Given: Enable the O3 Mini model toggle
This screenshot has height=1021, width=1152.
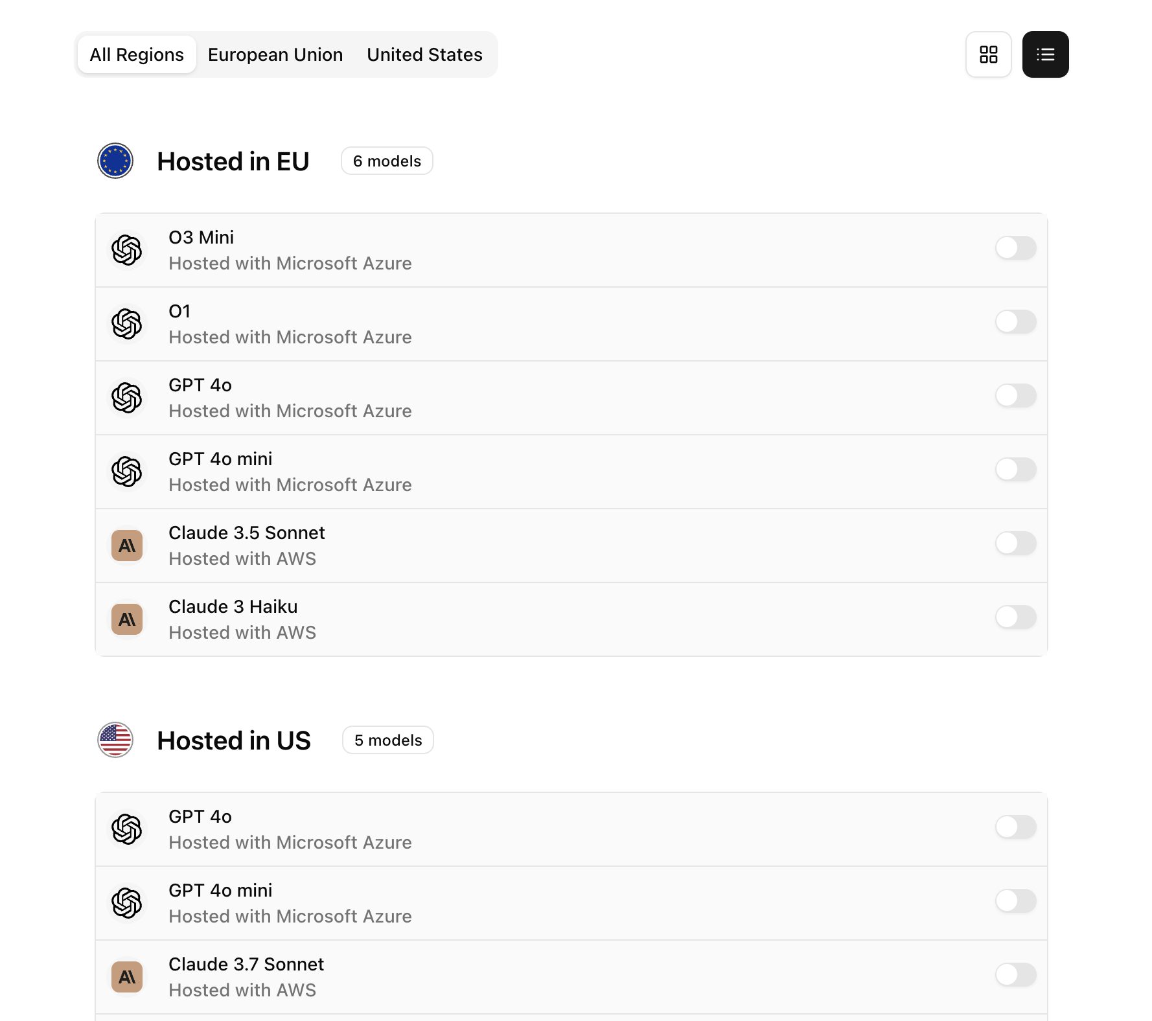Looking at the screenshot, I should point(1015,247).
